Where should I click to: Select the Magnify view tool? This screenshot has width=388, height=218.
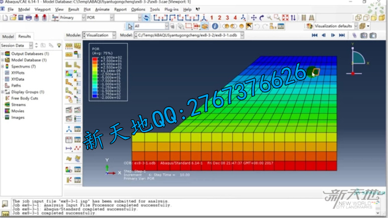(x=270, y=18)
